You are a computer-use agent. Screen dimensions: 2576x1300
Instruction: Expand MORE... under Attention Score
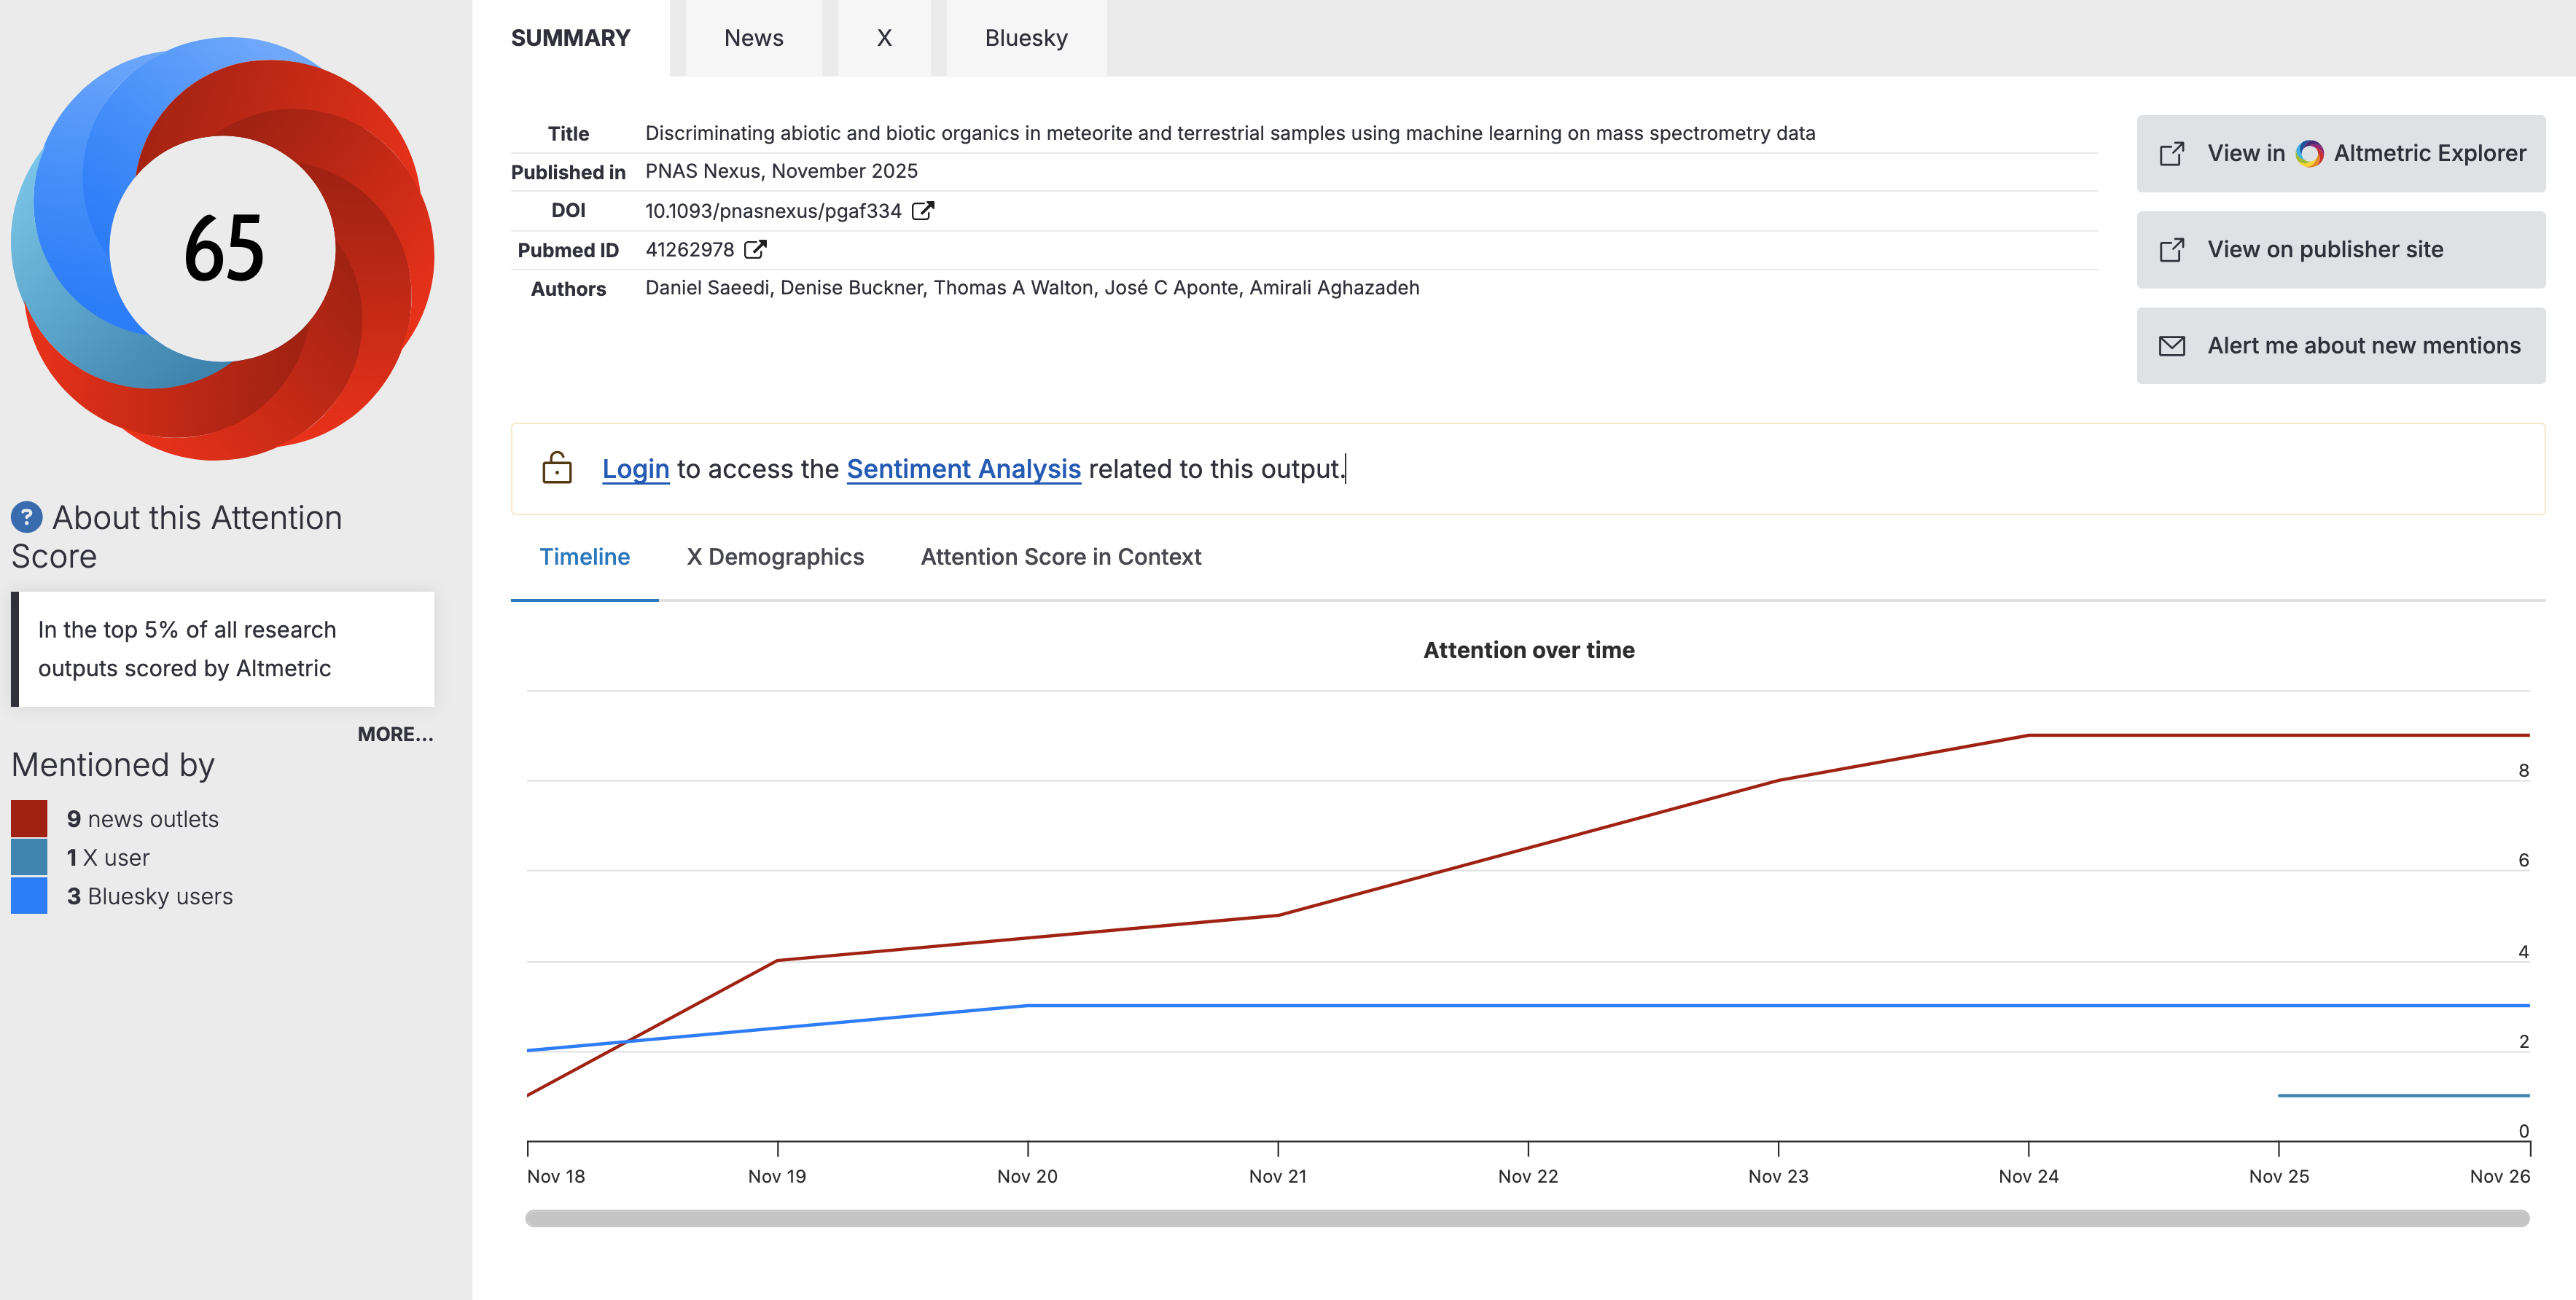(395, 734)
